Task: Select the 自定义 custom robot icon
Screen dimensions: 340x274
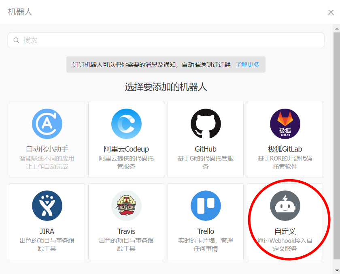Action: pyautogui.click(x=285, y=206)
